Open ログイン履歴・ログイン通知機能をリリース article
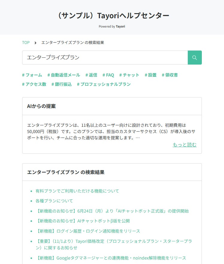The image size is (224, 264). (88, 231)
